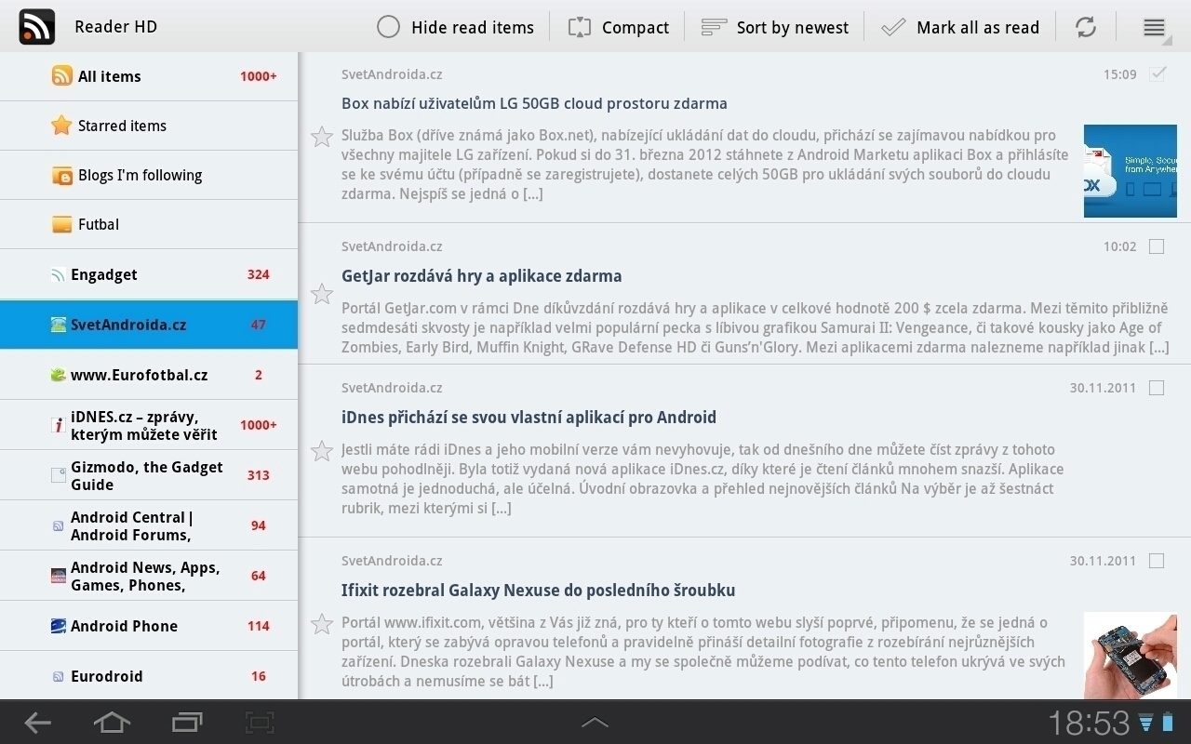Mark all as read

959,27
